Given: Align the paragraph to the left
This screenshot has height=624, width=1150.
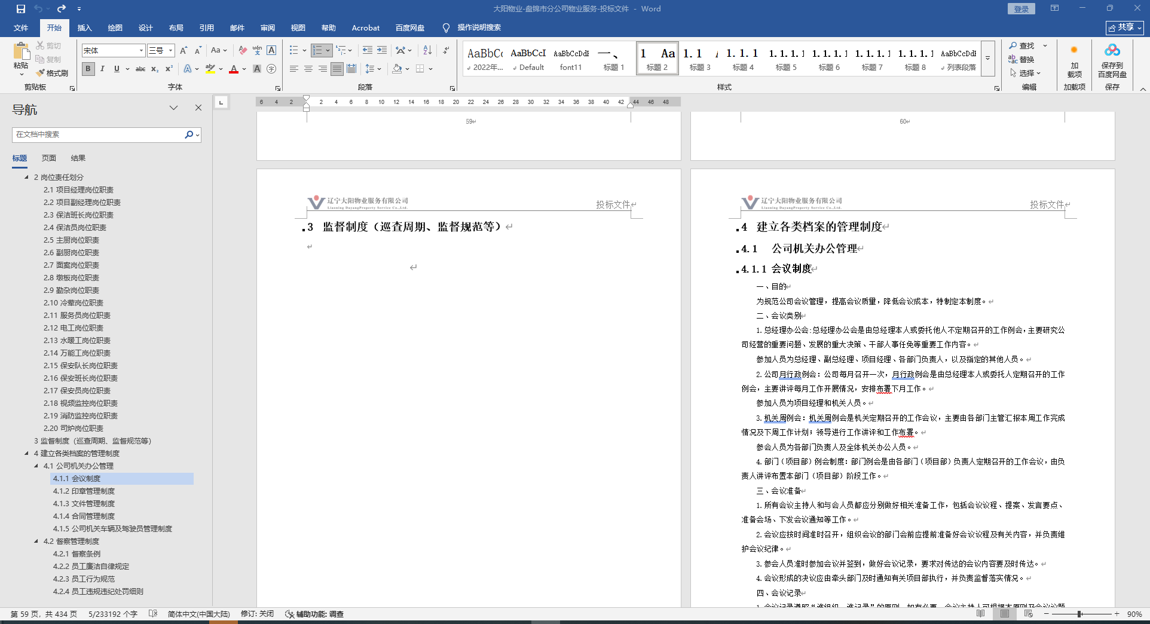Looking at the screenshot, I should 294,69.
